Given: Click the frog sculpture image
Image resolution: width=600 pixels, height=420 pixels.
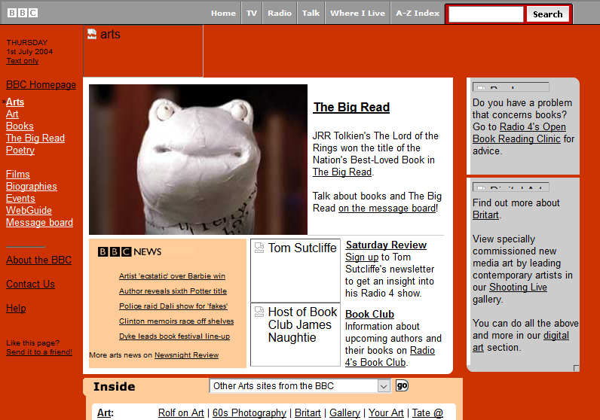Looking at the screenshot, I should coord(198,160).
